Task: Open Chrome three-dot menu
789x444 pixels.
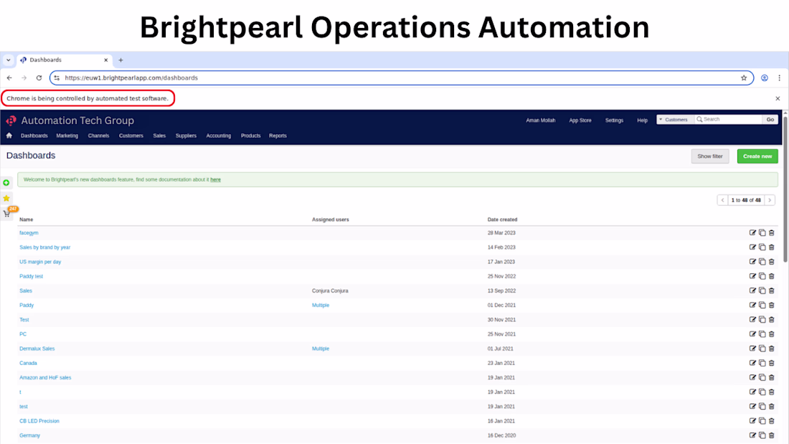Action: 780,78
